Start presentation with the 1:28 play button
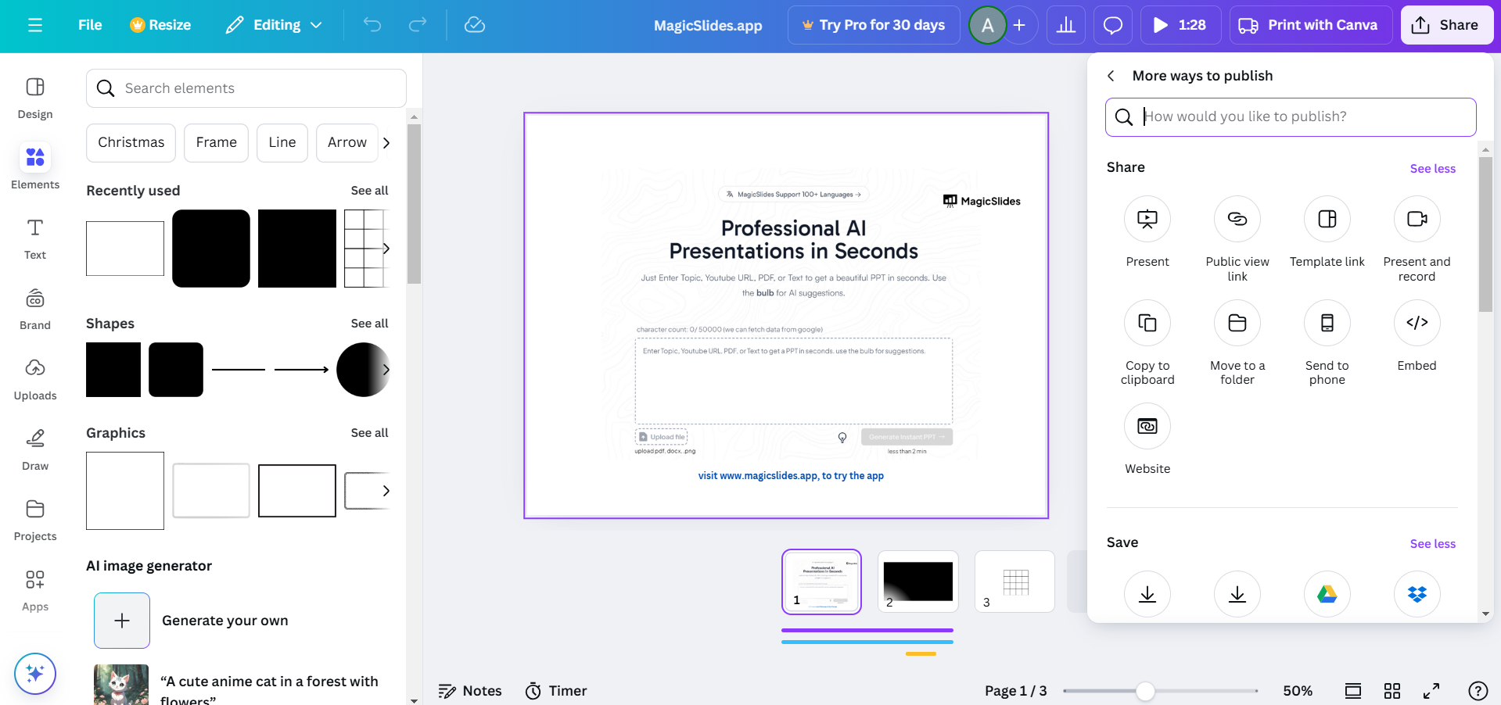Image resolution: width=1501 pixels, height=705 pixels. pos(1180,25)
